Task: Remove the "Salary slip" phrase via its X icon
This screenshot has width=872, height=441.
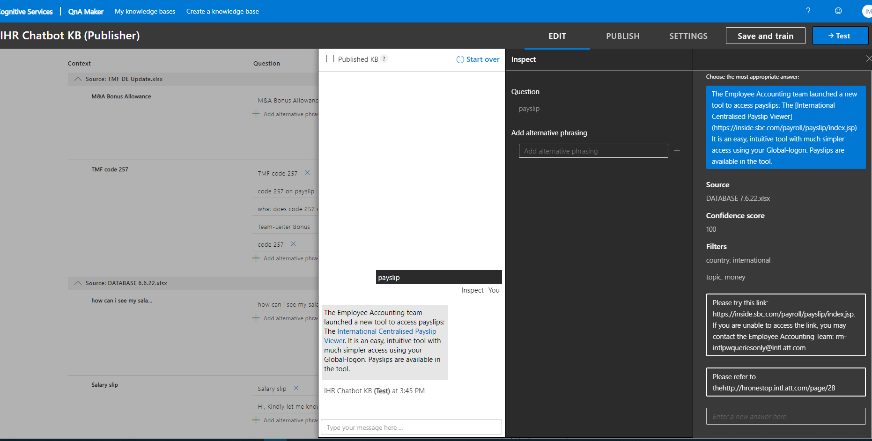Action: (296, 388)
